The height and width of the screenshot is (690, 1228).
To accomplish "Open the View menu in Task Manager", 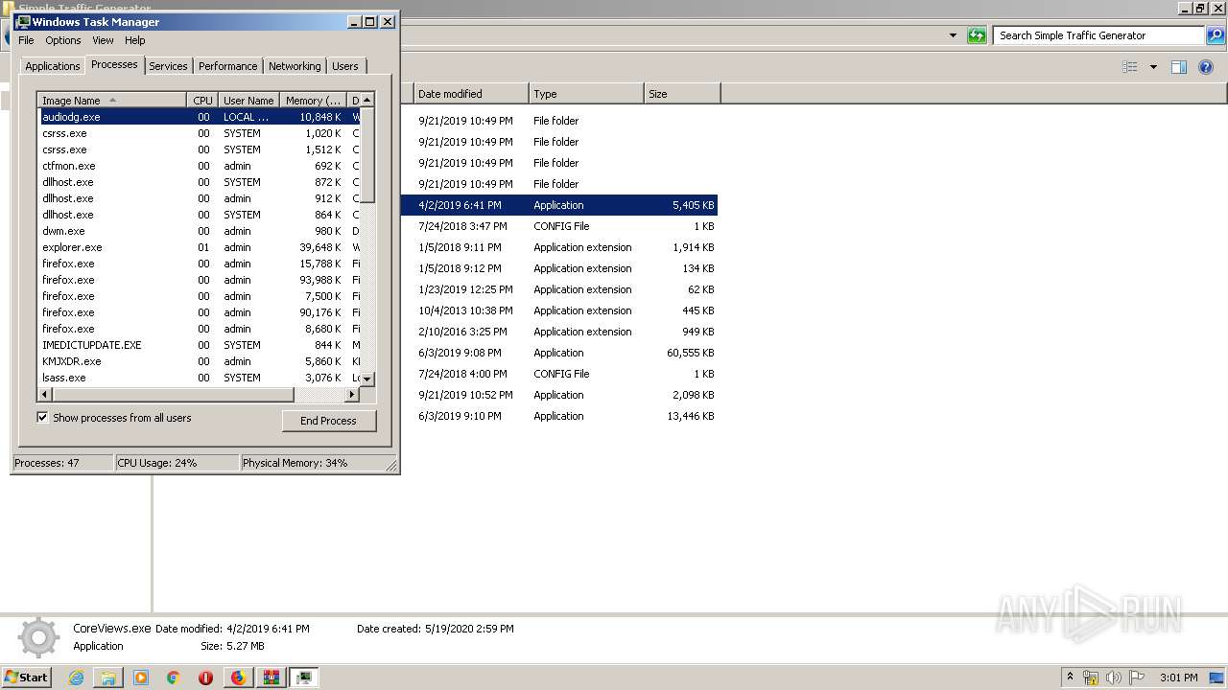I will coord(103,40).
